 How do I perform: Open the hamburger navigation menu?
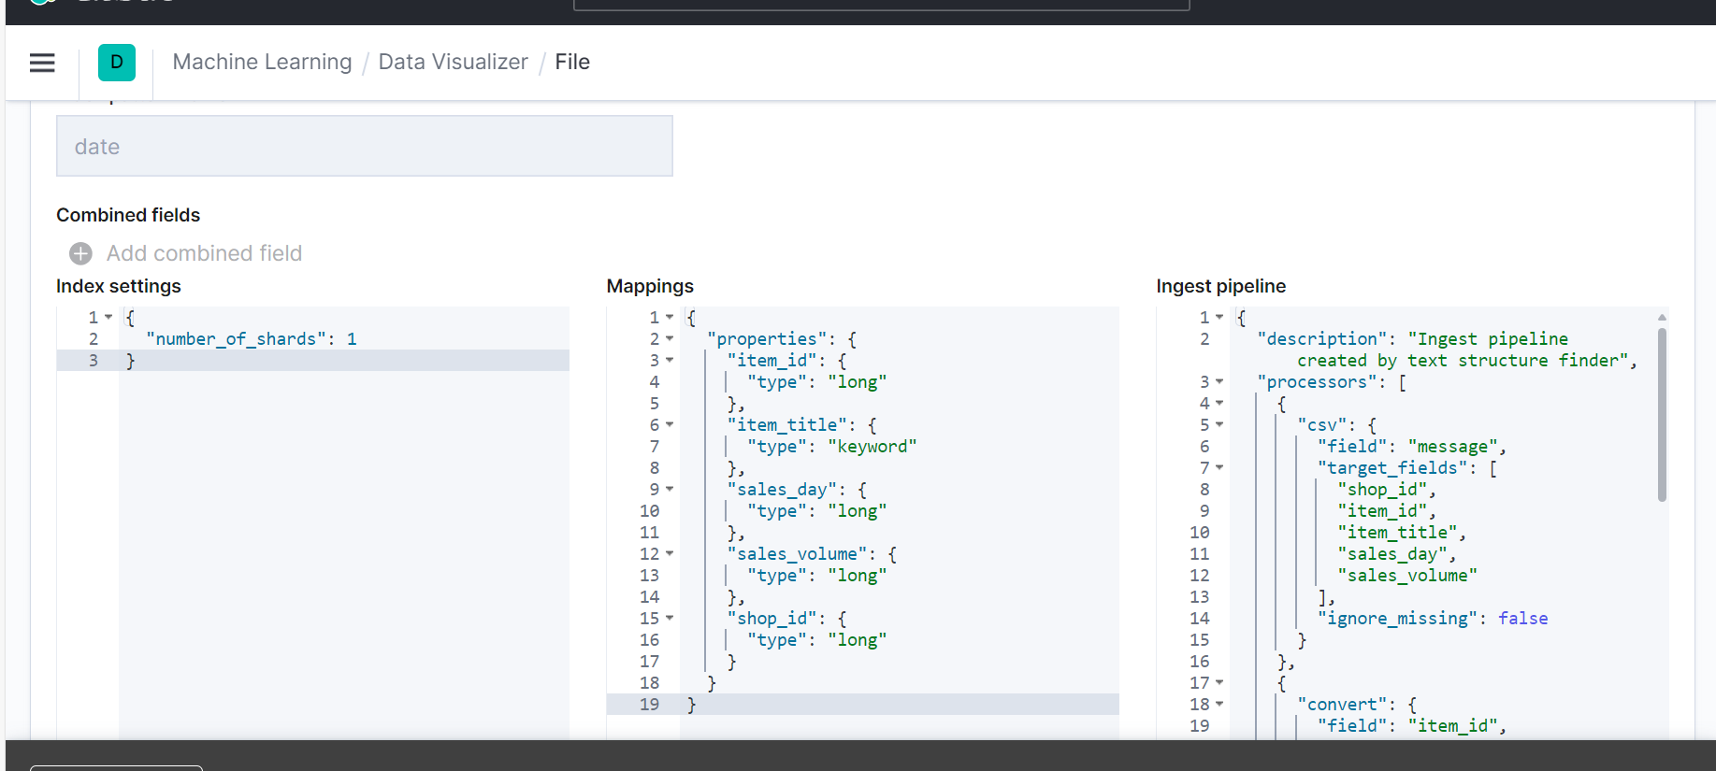tap(42, 63)
